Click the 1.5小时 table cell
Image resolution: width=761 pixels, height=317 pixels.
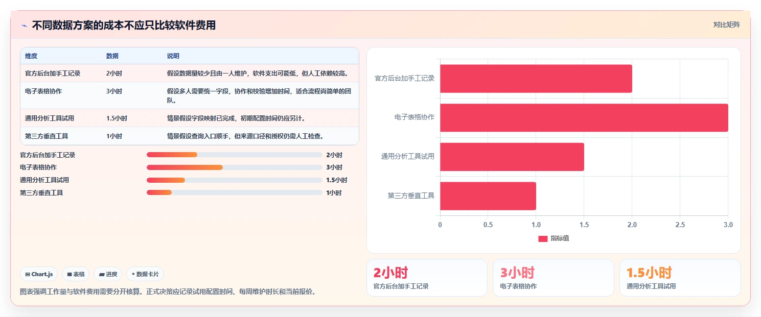tap(117, 118)
